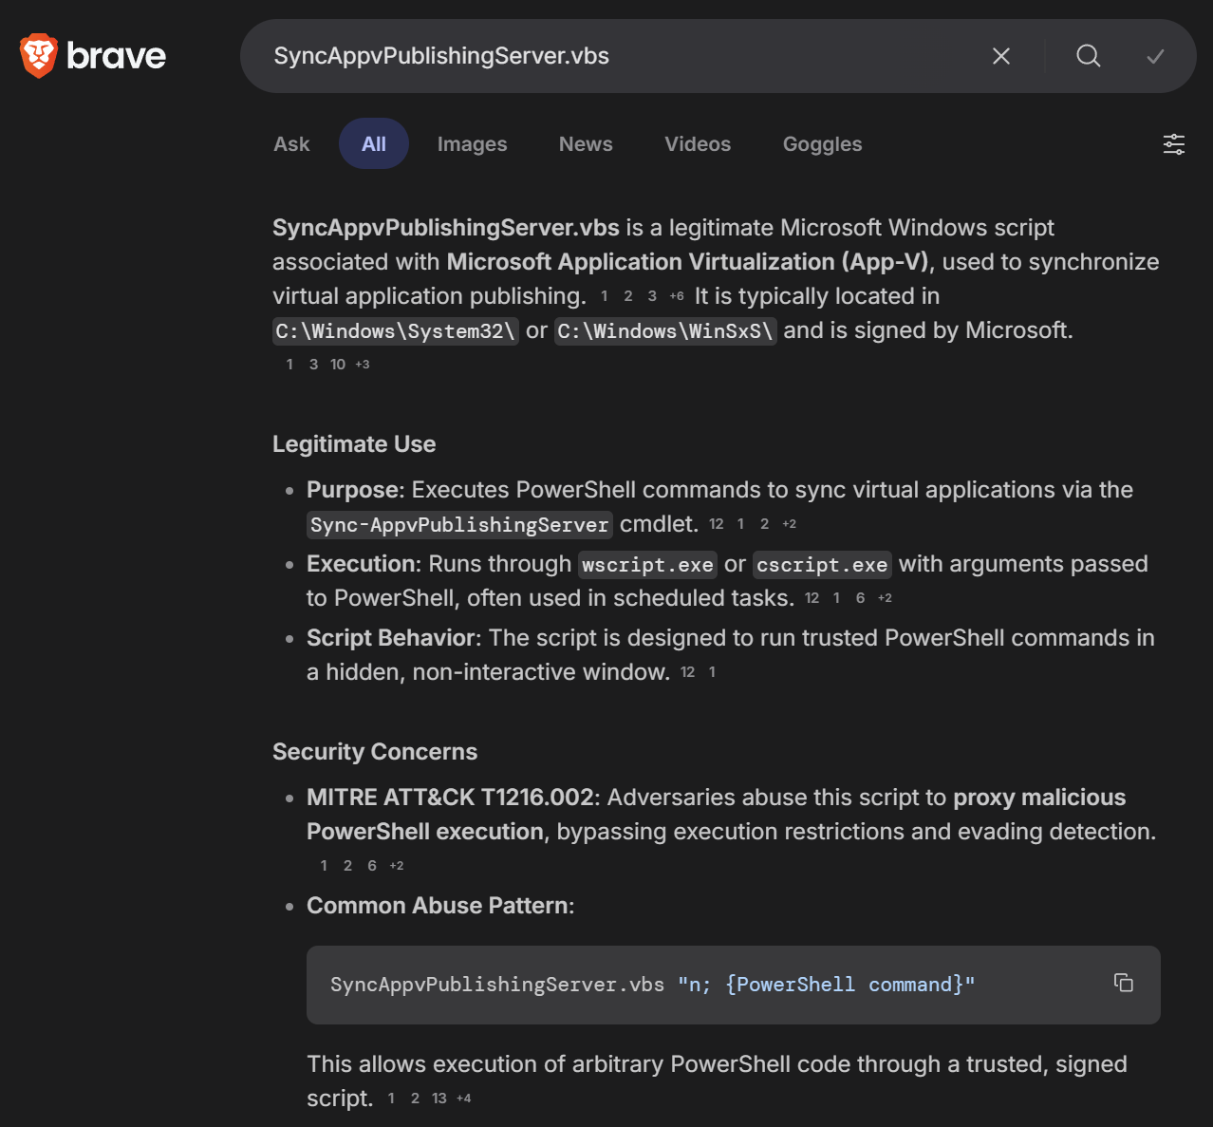
Task: Show the Videos tab results
Action: click(x=697, y=144)
